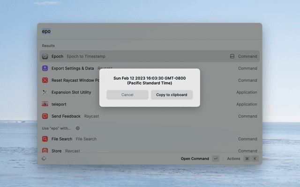Click the Expansion Slot Utility icon
The image size is (300, 187).
point(45,93)
